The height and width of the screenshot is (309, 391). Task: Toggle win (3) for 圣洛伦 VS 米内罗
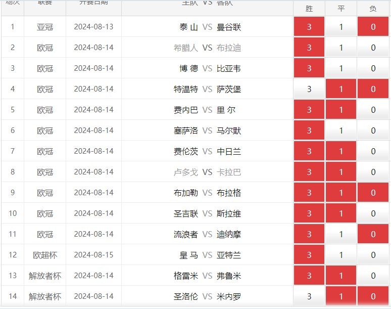point(309,296)
